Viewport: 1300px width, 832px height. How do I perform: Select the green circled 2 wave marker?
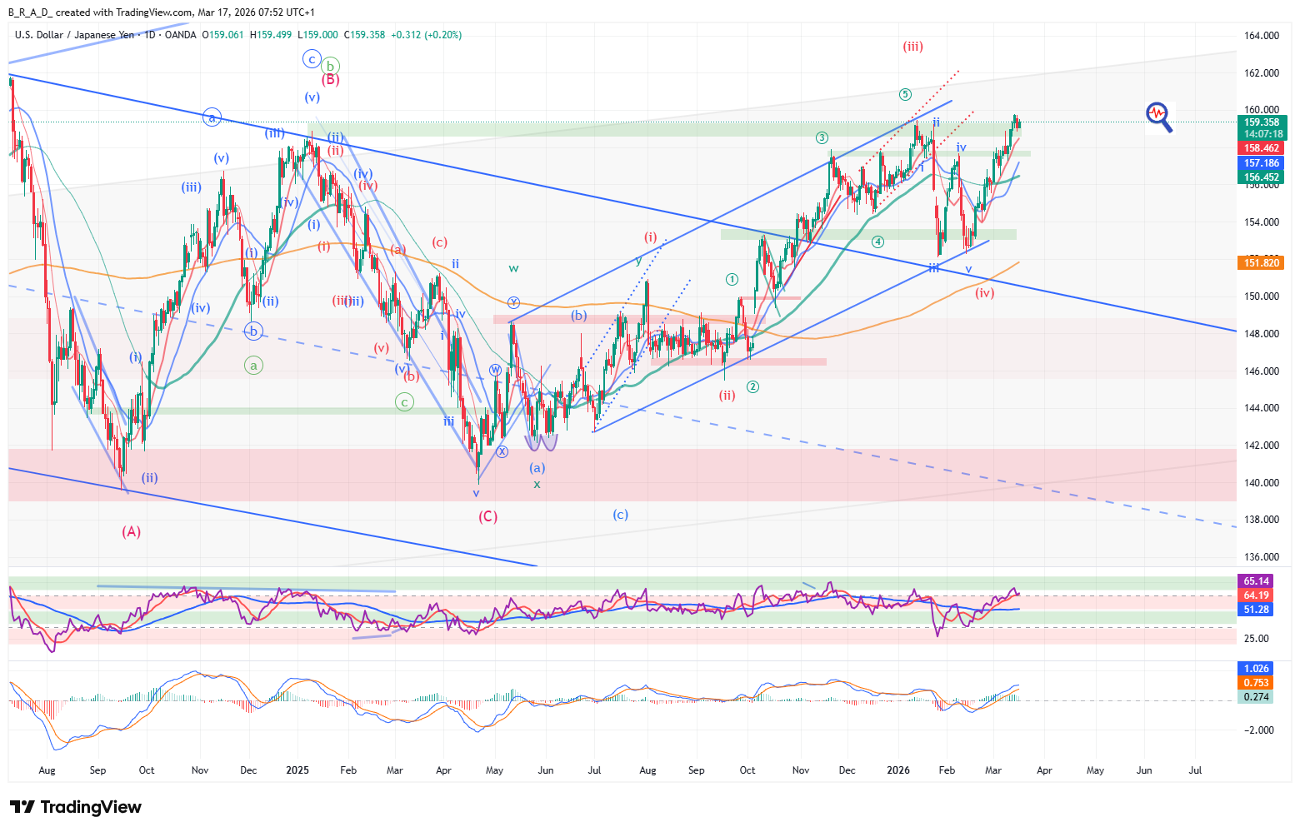pos(752,386)
